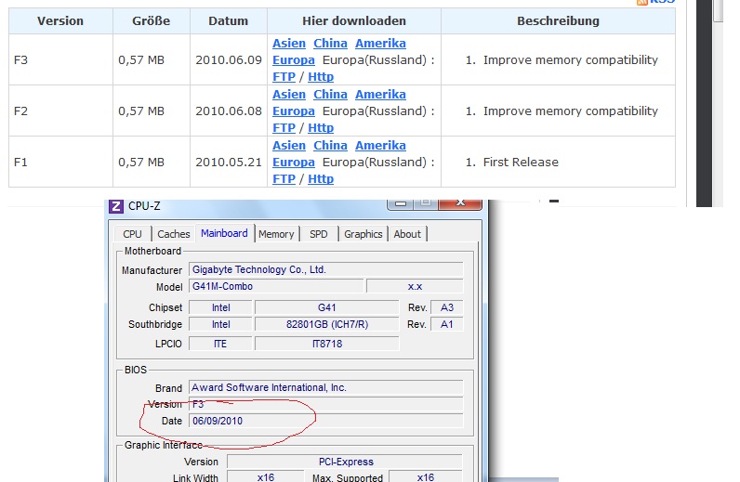The image size is (740, 482).
Task: Switch to the CPU tab
Action: pyautogui.click(x=132, y=234)
